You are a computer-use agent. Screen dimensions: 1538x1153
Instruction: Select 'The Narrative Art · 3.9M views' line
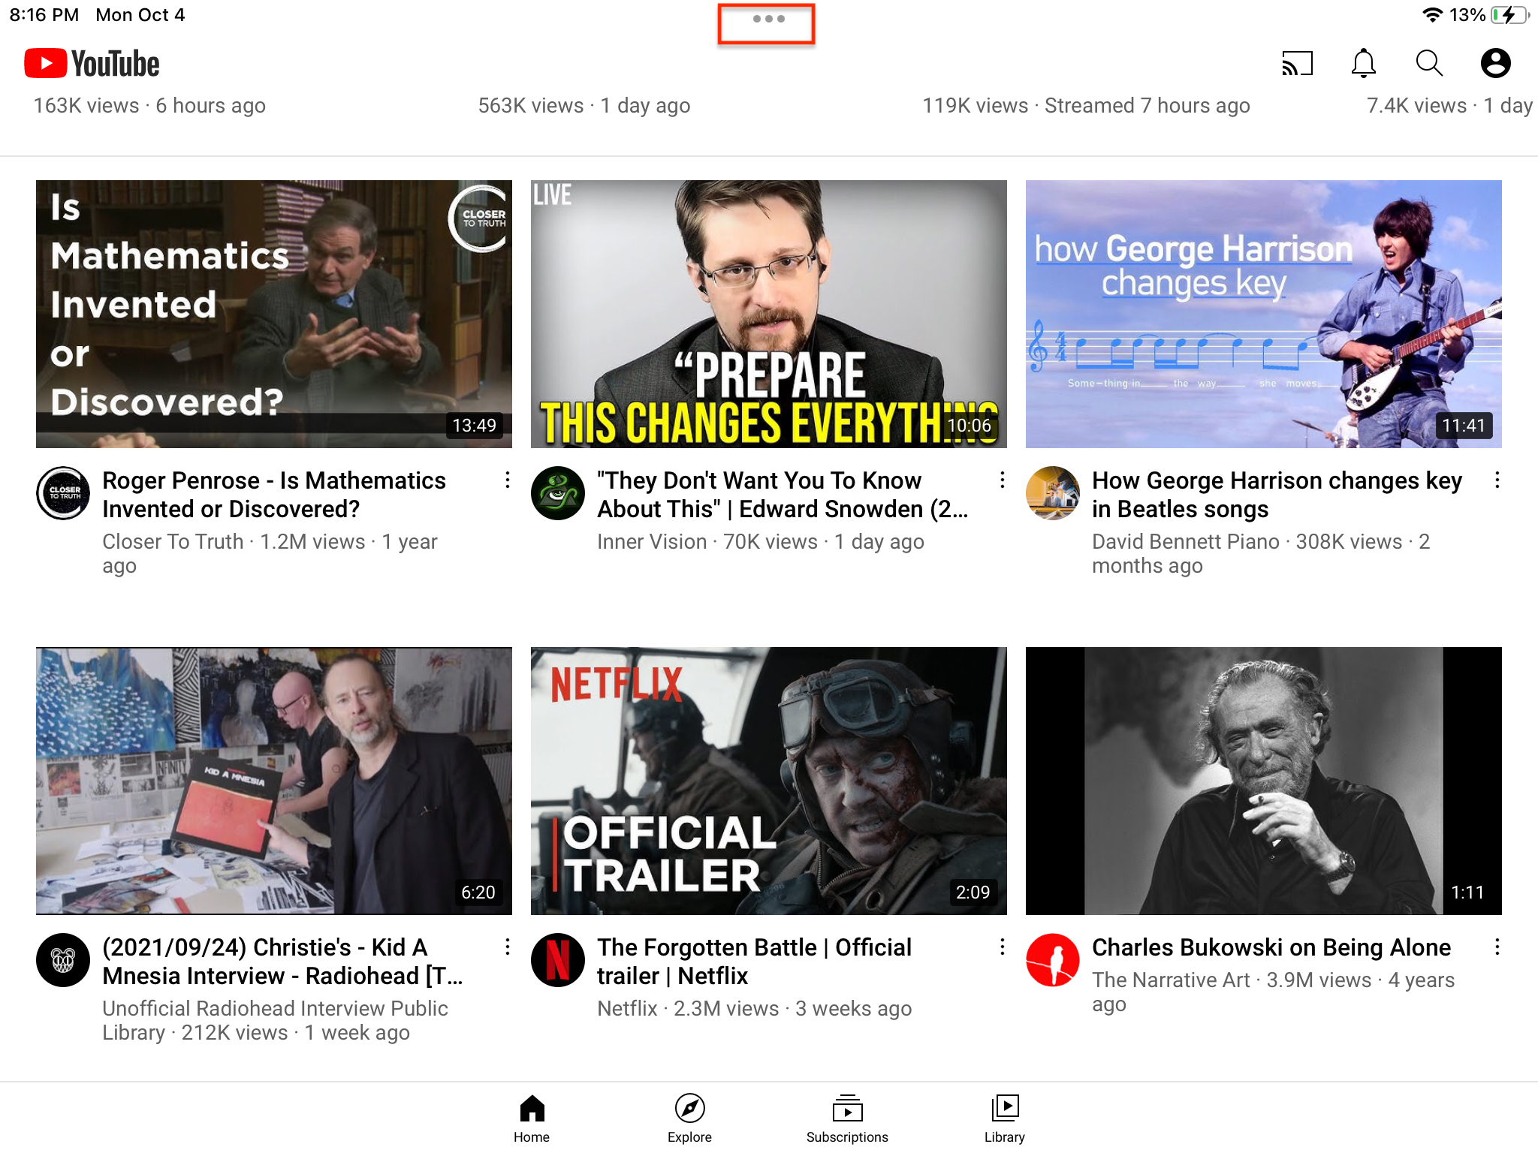pos(1273,992)
